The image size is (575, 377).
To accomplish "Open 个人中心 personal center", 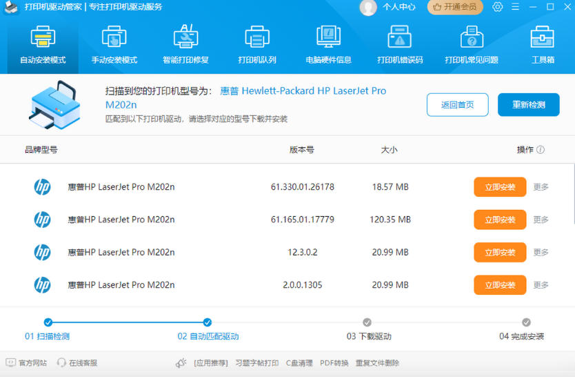I will click(x=399, y=7).
